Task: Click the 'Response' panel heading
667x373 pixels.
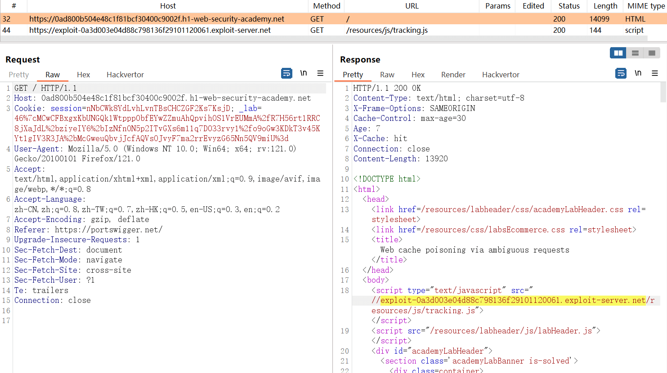Action: point(360,60)
